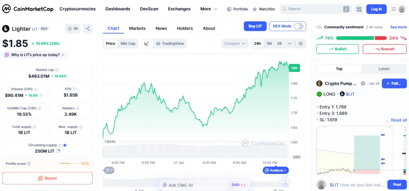The height and width of the screenshot is (191, 409).
Task: Expand Why is LIT's price up today
Action: coord(35,55)
